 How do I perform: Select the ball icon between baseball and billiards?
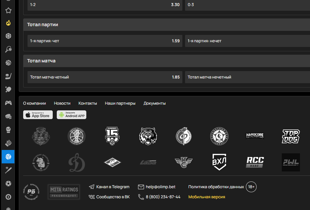click(x=8, y=183)
